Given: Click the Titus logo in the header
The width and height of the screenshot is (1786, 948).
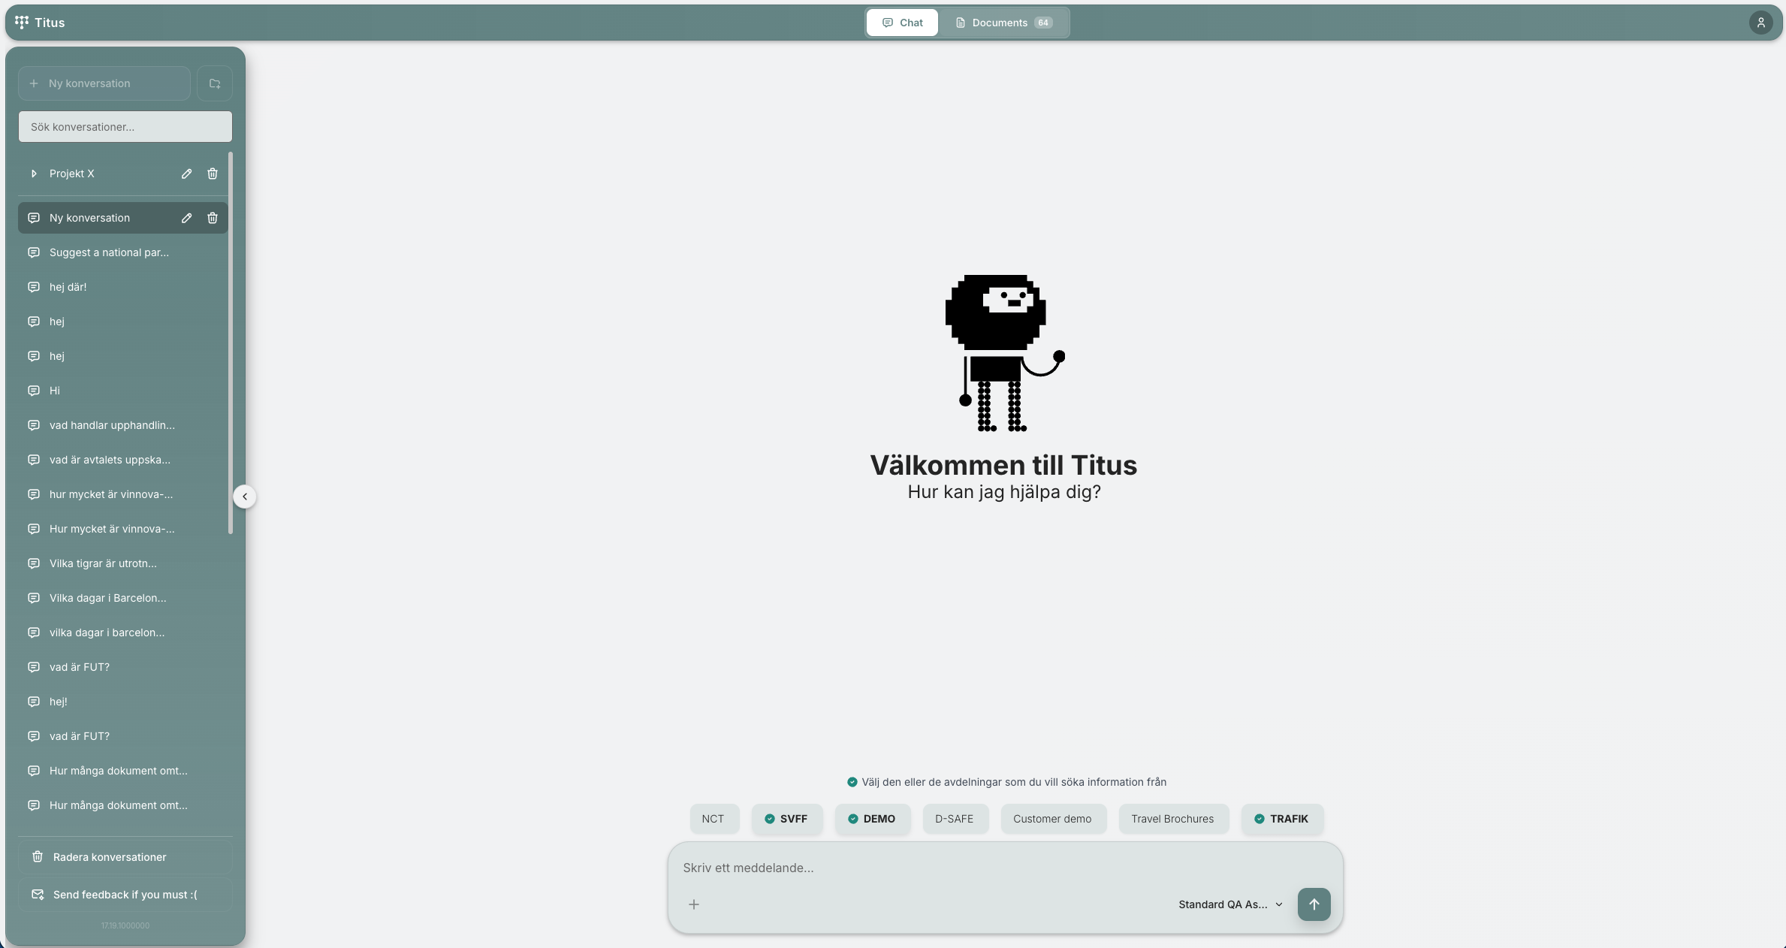Looking at the screenshot, I should tap(39, 23).
